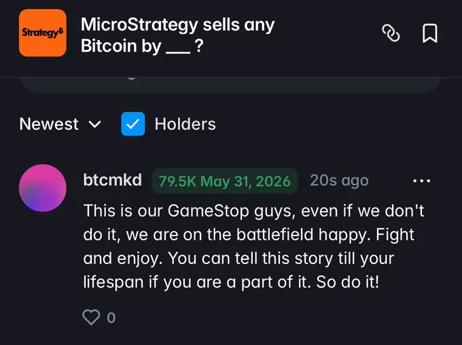
Task: View btcmkd's gradient profile avatar
Action: click(x=43, y=188)
